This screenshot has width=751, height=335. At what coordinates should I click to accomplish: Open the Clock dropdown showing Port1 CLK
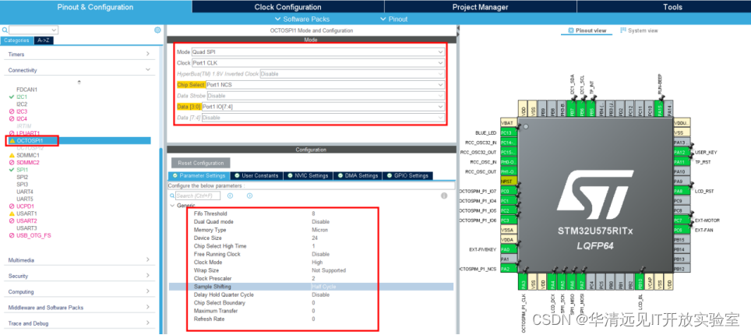click(318, 63)
